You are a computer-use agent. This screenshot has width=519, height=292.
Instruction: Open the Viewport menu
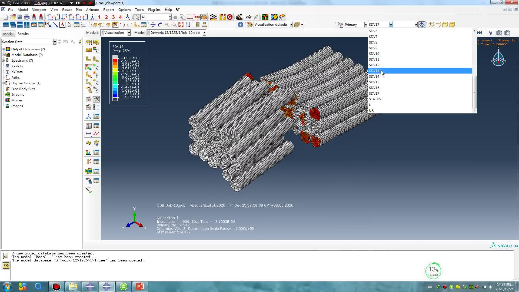point(39,9)
